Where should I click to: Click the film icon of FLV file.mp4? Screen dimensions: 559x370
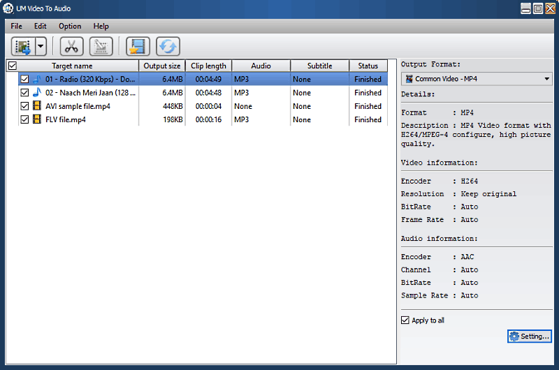coord(37,119)
